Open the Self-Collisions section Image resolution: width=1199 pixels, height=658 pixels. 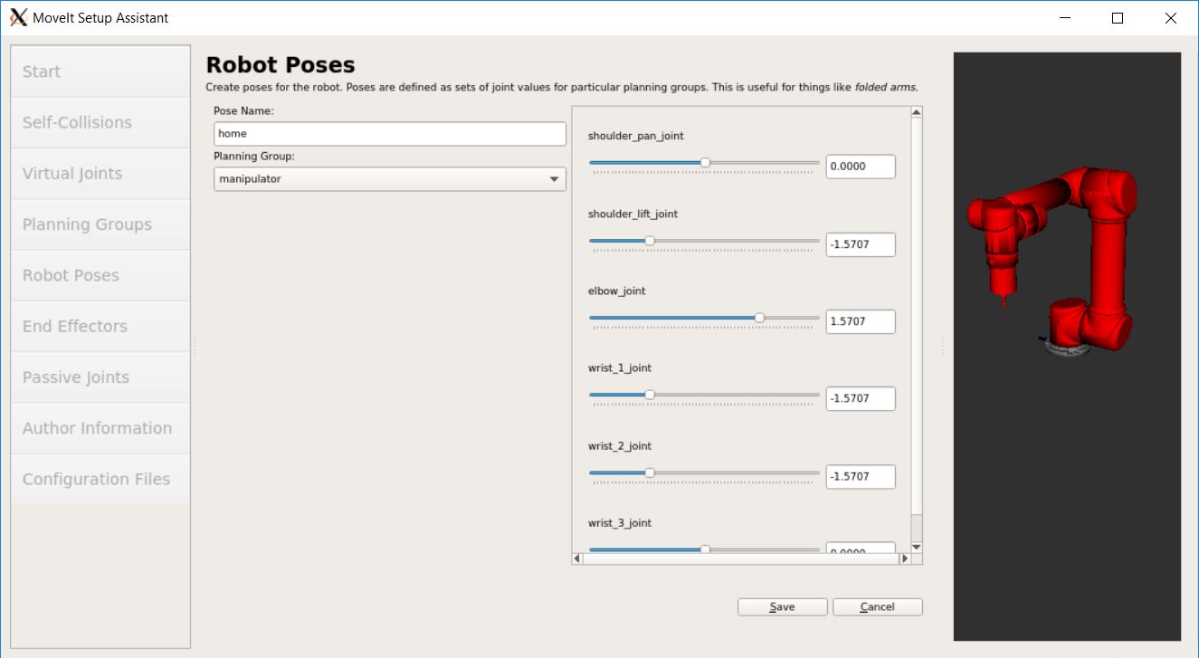(x=100, y=121)
